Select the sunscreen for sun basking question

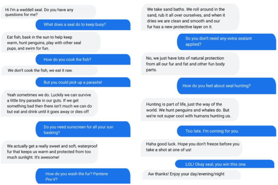83,129
